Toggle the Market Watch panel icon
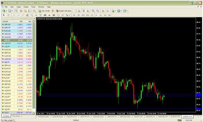Viewport: 203px width, 122px height. pyautogui.click(x=16, y=11)
